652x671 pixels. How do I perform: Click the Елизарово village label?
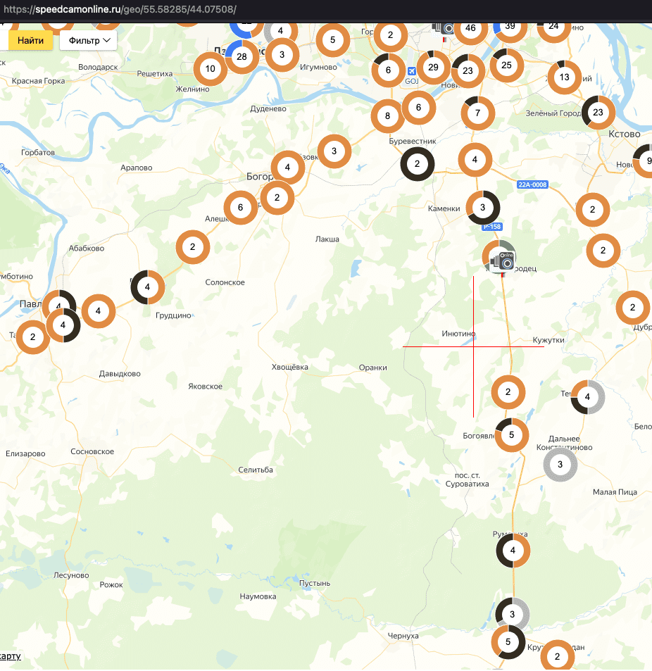[x=25, y=453]
